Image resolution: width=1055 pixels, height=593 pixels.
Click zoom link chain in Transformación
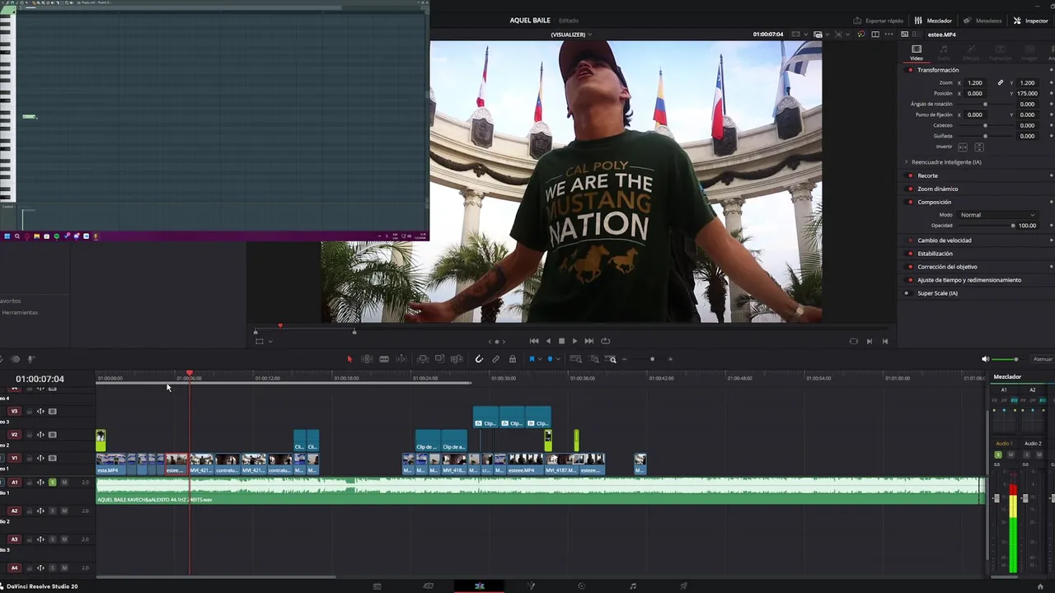[1001, 82]
